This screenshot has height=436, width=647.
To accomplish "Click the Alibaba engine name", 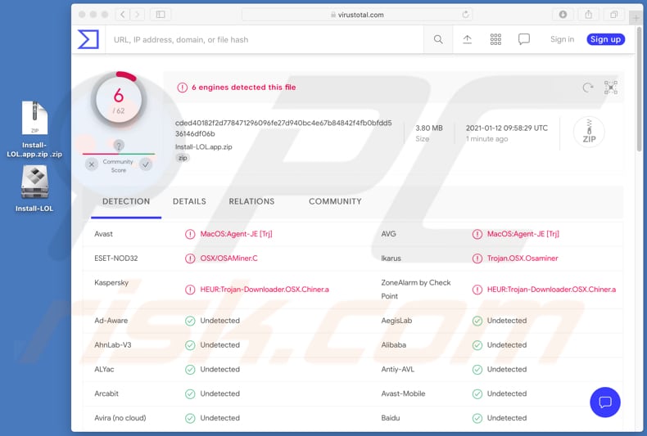I will 394,345.
